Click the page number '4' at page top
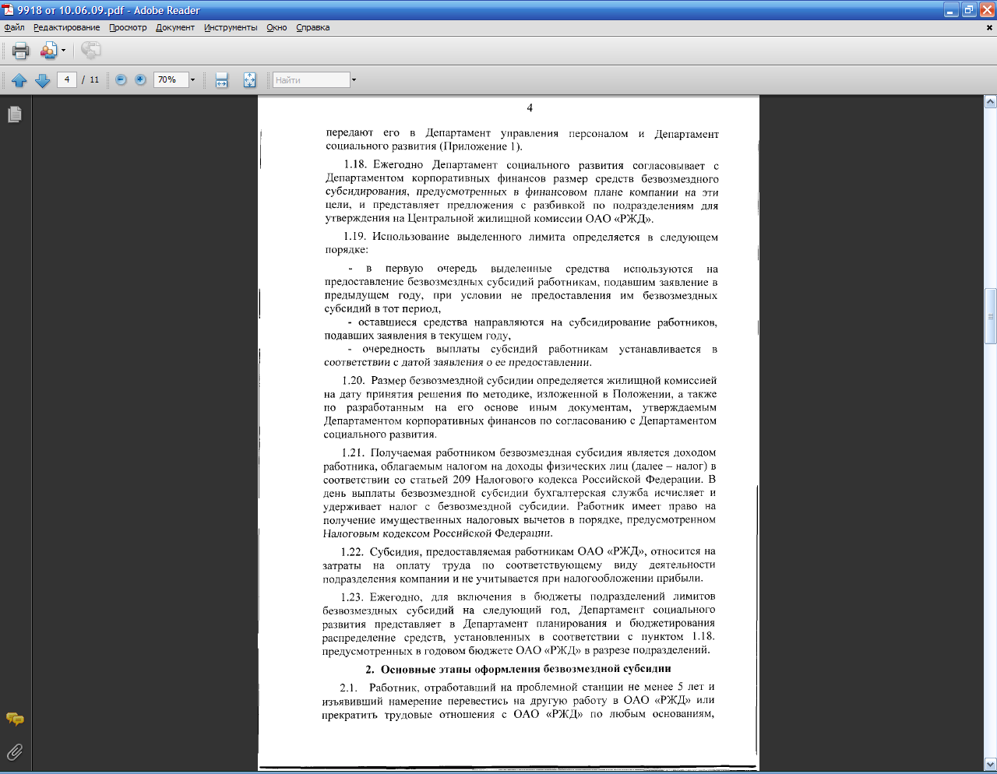The image size is (997, 774). [530, 108]
